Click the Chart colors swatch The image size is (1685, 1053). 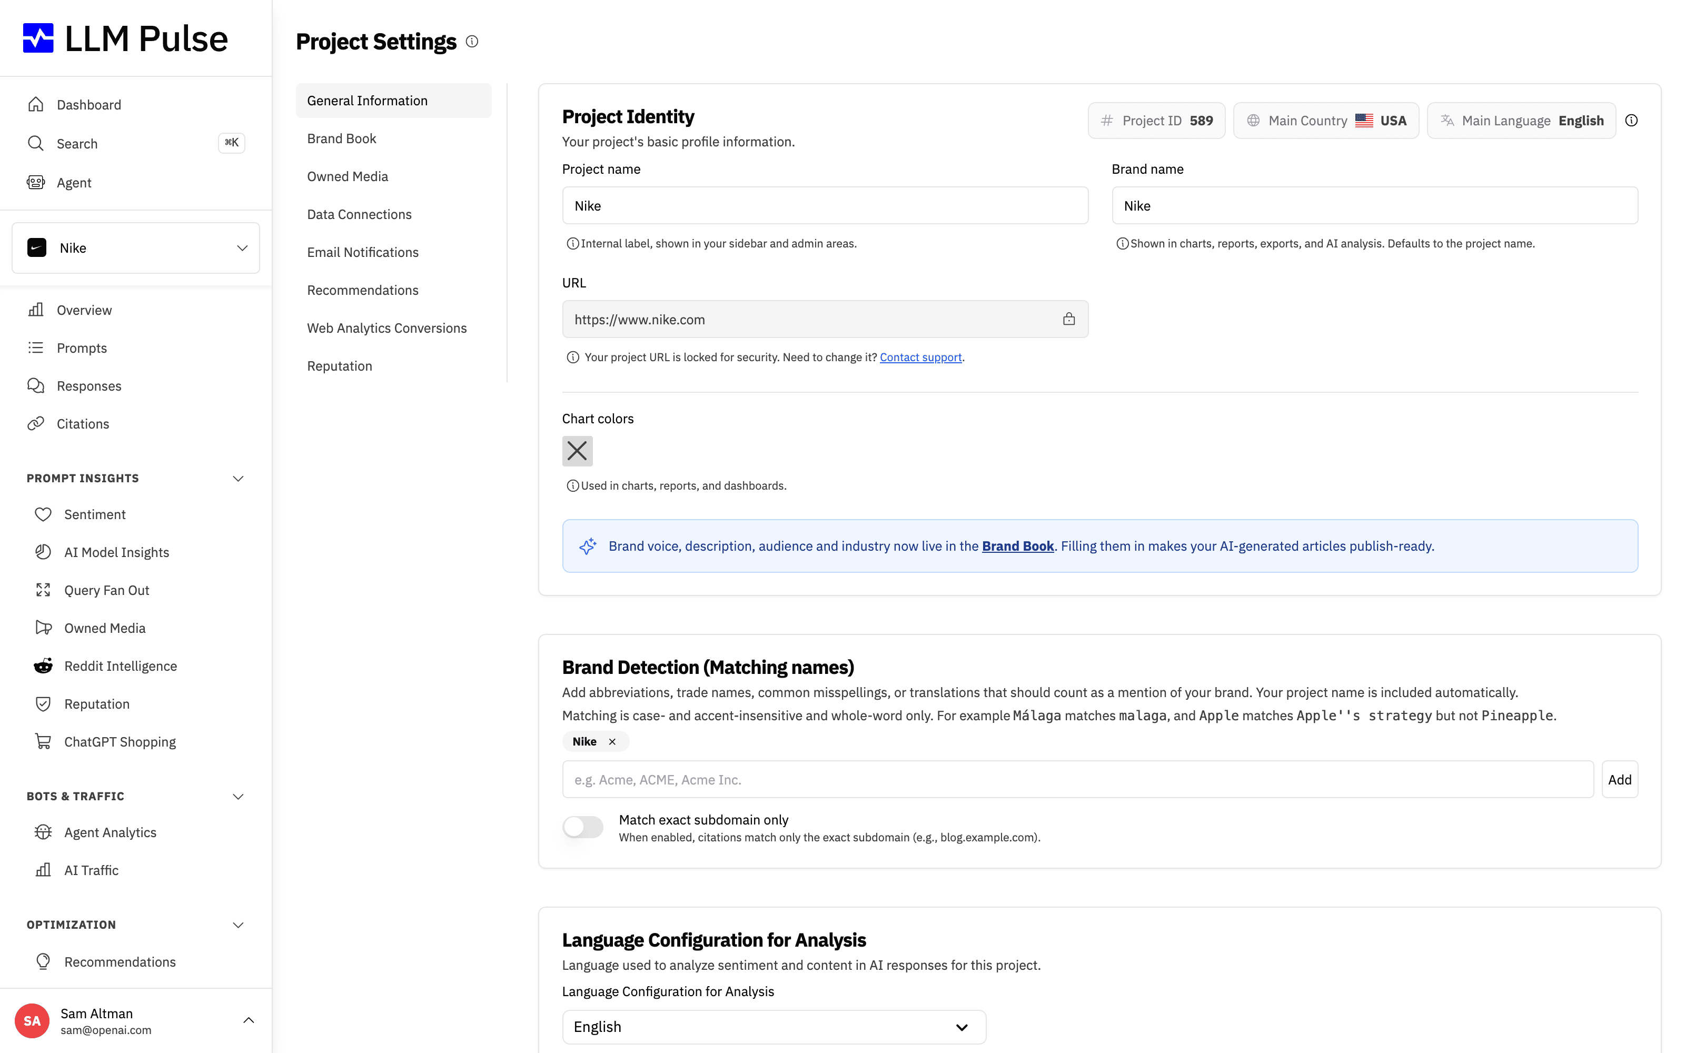coord(577,451)
